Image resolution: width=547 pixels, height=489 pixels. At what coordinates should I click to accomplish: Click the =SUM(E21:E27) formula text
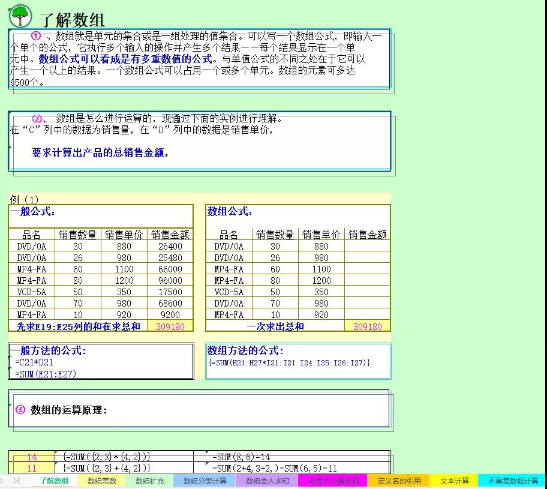(x=46, y=374)
